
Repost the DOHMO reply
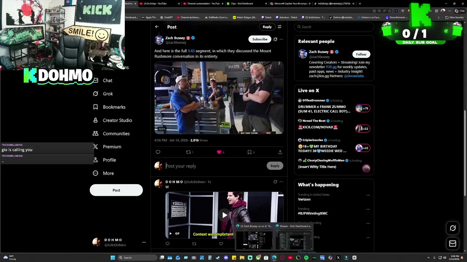[x=194, y=244]
